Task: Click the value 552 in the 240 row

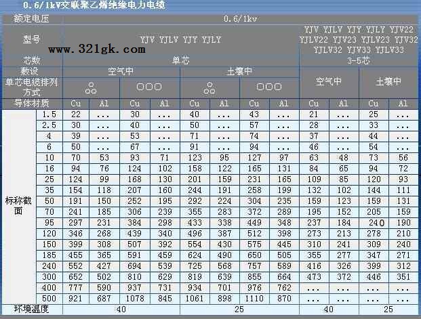Action: pyautogui.click(x=75, y=266)
